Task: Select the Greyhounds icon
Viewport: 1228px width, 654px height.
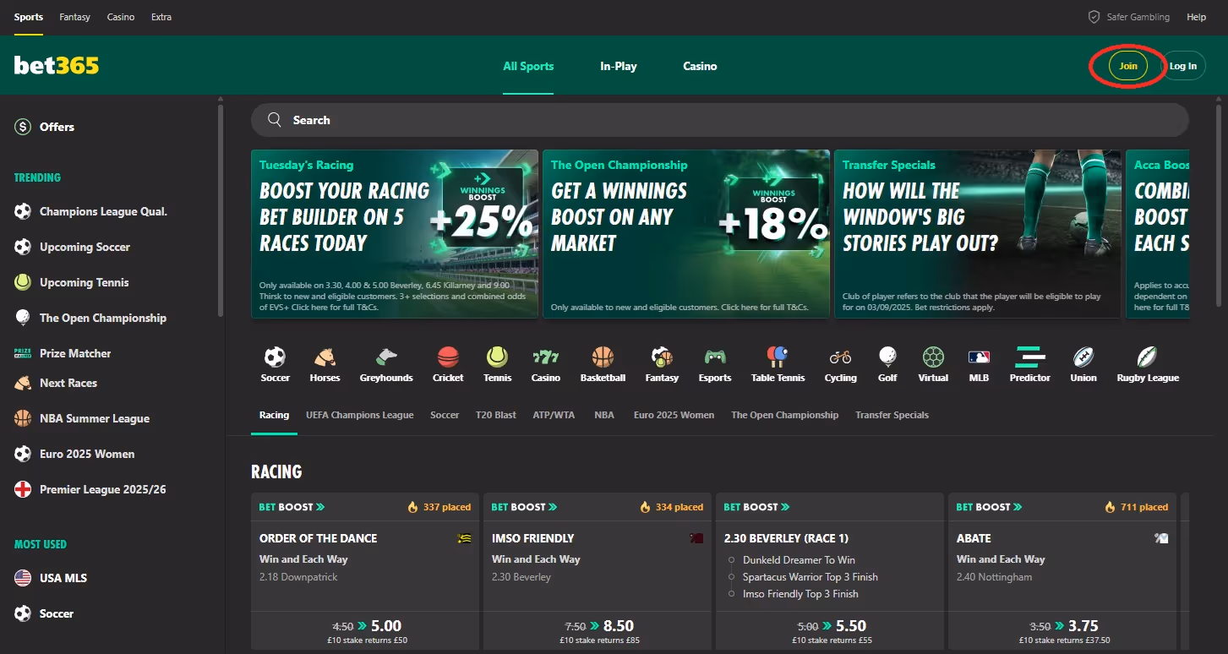Action: 386,357
